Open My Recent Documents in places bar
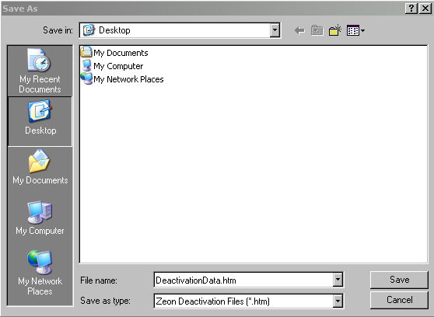 [40, 71]
